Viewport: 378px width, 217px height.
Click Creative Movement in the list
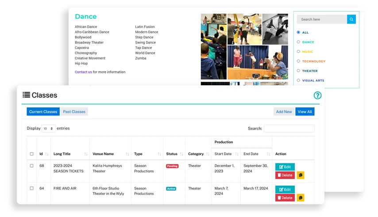[90, 58]
